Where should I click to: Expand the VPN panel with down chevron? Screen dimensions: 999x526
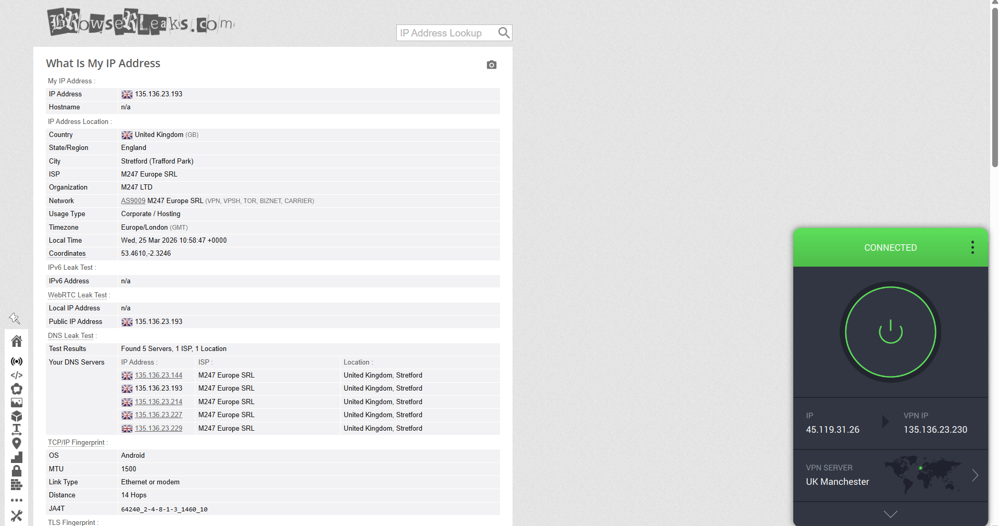pyautogui.click(x=890, y=515)
